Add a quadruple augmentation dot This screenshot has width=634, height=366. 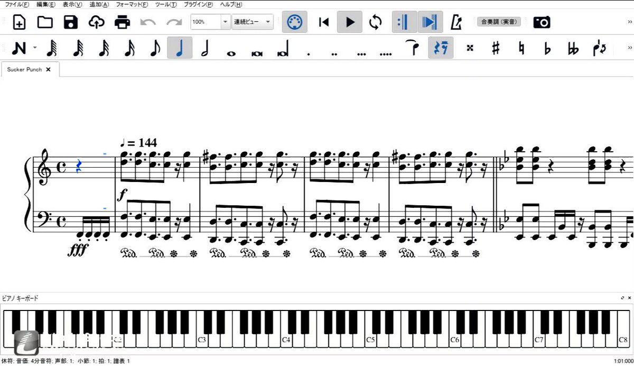click(x=386, y=53)
